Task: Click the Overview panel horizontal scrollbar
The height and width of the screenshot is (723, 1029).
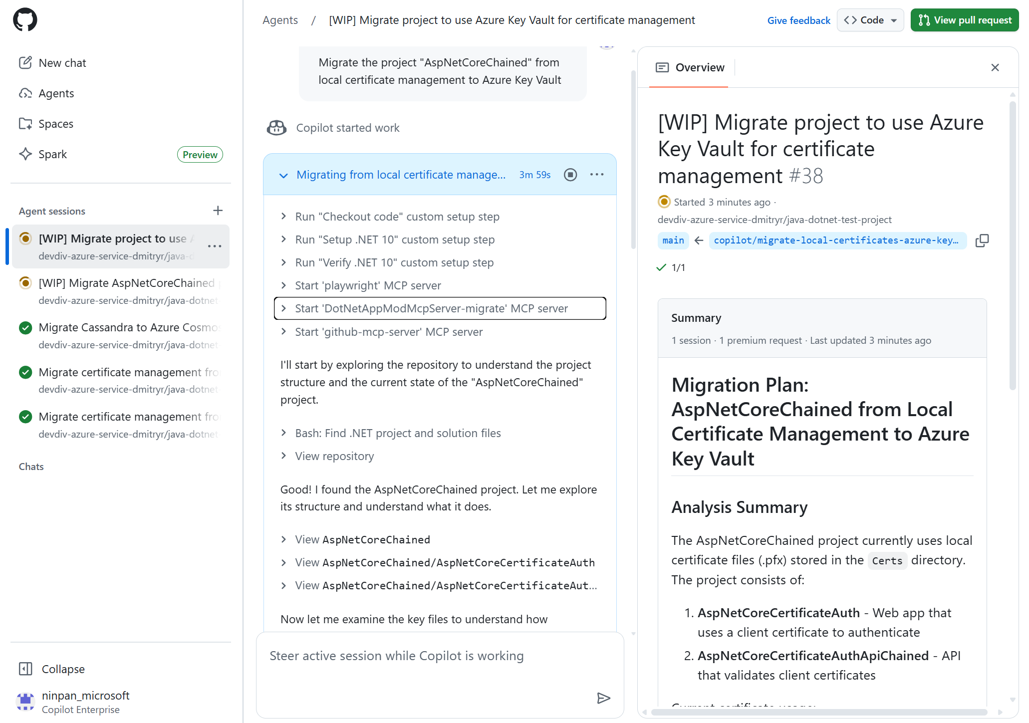Action: 818,712
